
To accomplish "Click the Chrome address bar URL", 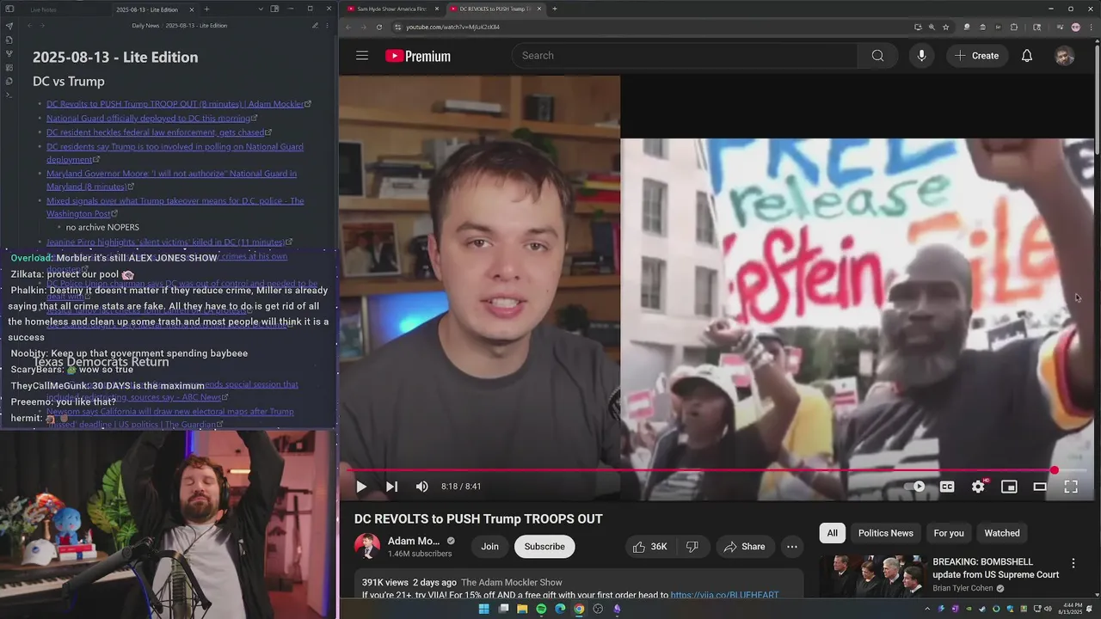I will coord(452,27).
